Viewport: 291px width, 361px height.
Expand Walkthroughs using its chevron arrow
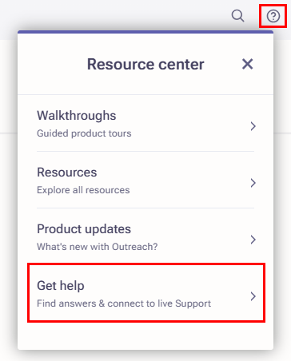(253, 126)
